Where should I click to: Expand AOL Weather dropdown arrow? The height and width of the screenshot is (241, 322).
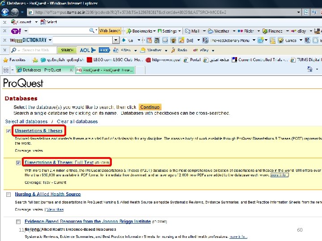pyautogui.click(x=166, y=50)
